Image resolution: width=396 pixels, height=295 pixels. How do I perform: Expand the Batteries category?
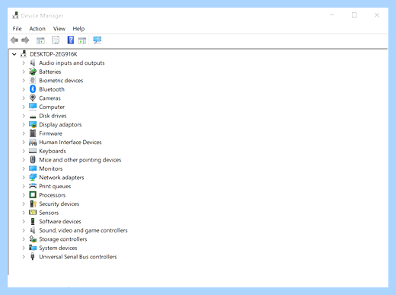point(24,72)
